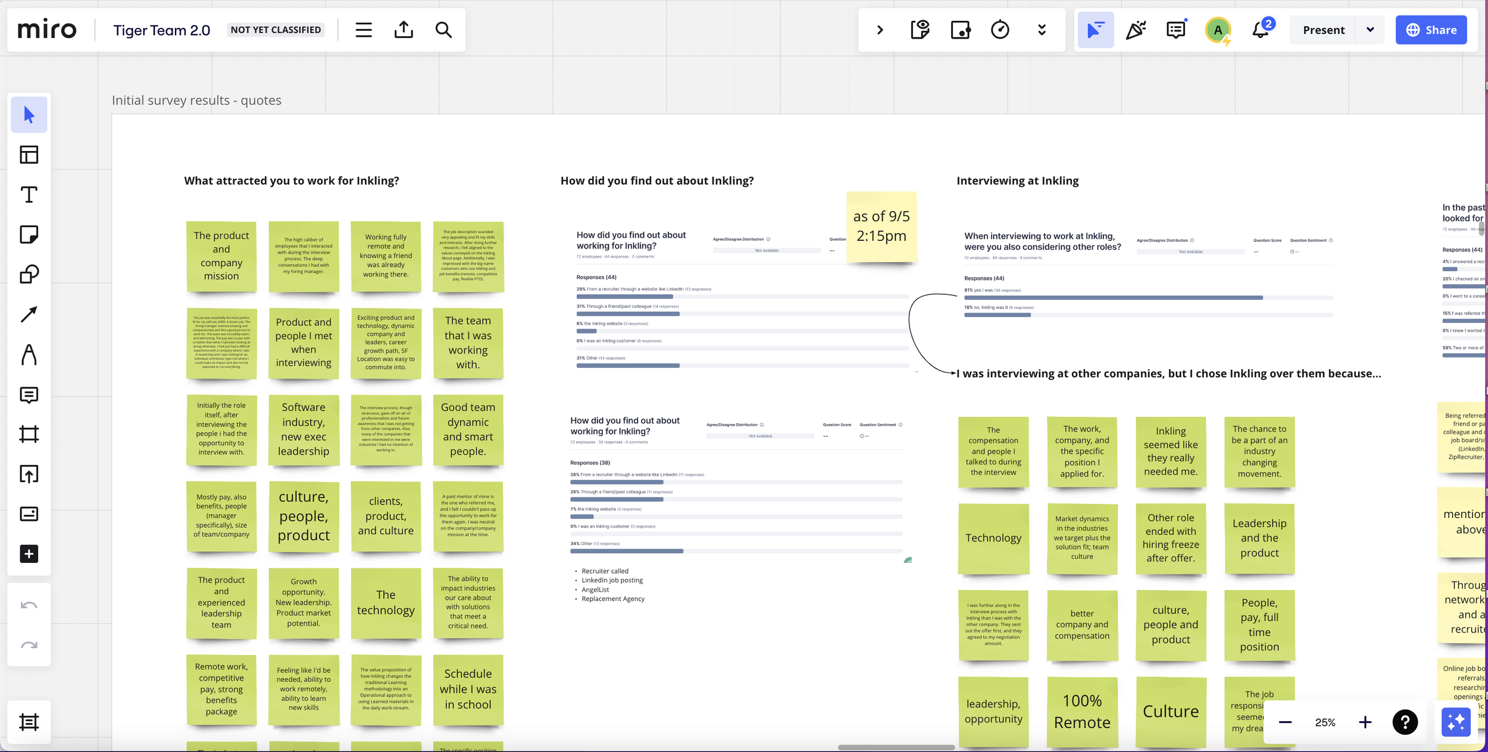
Task: Open the timer tool
Action: click(1000, 30)
